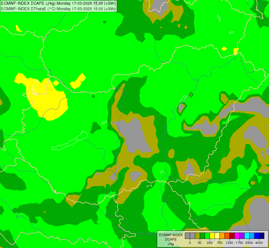
Task: Select the light blue legend swatch
Action: [252, 236]
